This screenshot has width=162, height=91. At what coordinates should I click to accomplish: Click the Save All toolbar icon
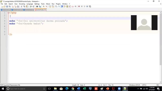[x=10, y=6]
